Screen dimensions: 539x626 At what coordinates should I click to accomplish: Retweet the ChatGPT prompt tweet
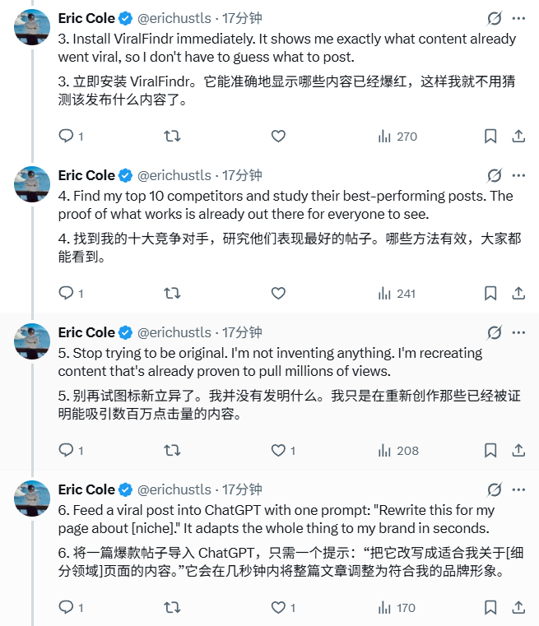coord(173,608)
